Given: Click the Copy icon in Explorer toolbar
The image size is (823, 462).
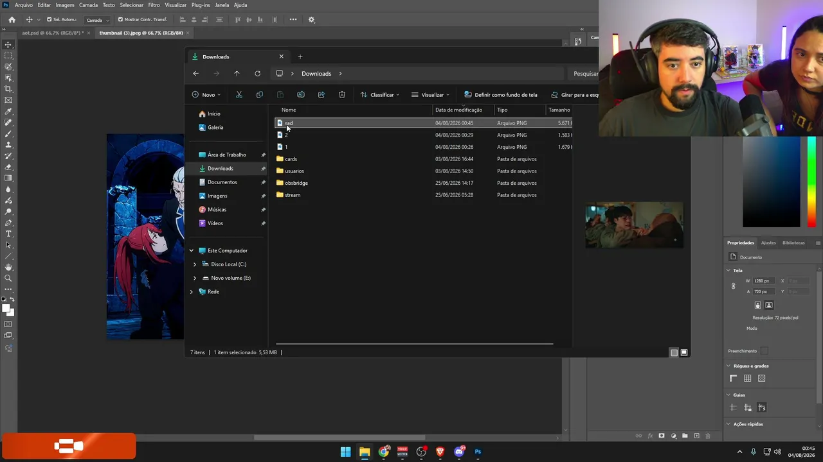Looking at the screenshot, I should coord(260,94).
